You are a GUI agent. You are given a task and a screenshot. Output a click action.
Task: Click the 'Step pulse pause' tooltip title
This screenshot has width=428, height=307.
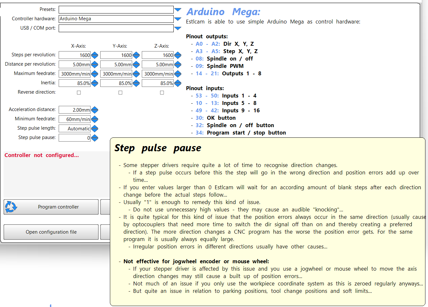[158, 148]
